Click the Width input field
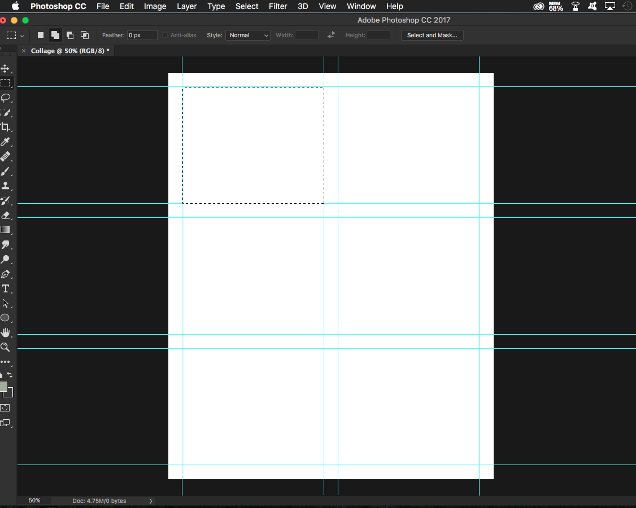This screenshot has height=508, width=636. (x=307, y=35)
